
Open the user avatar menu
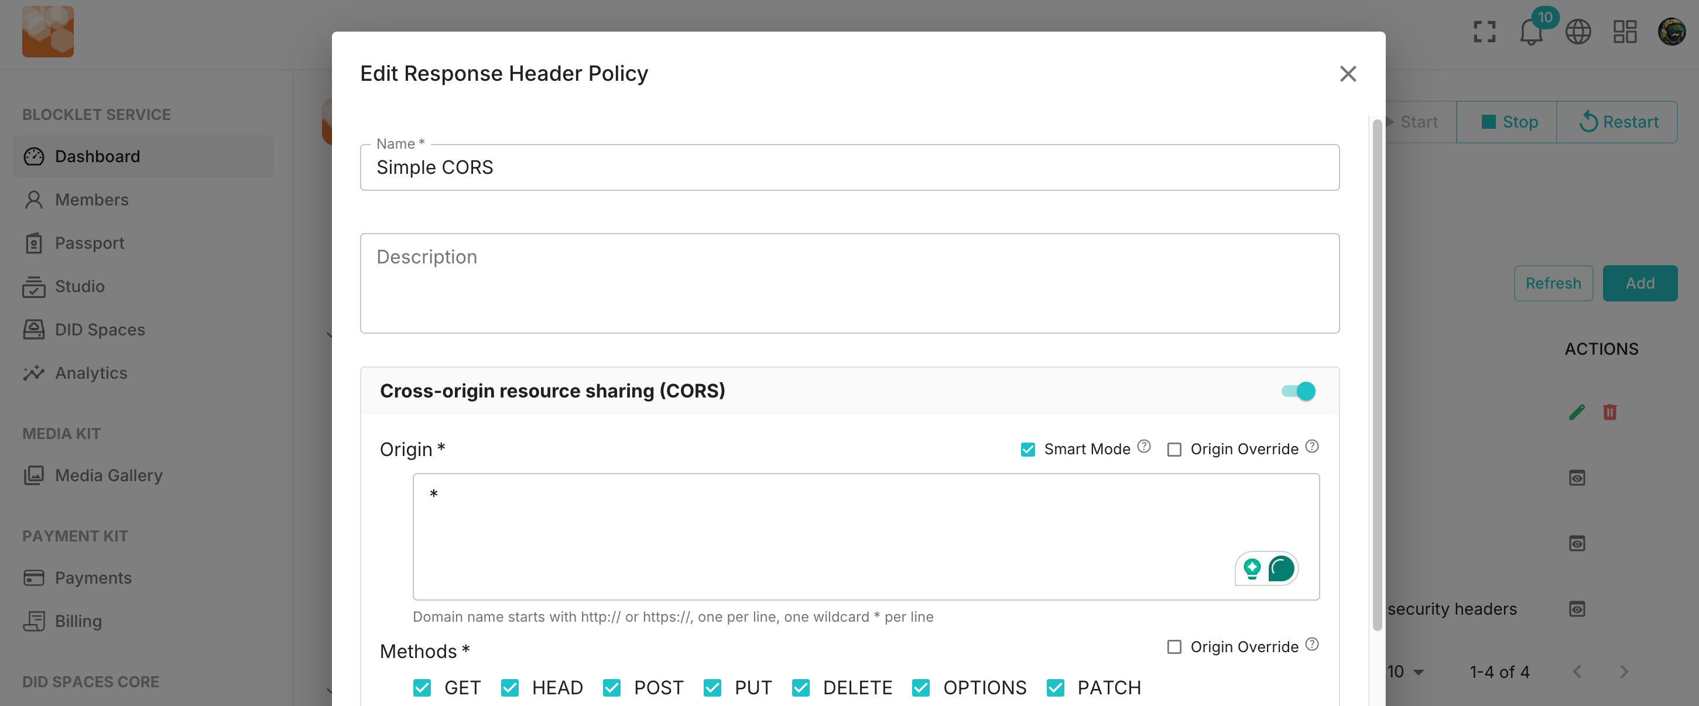pos(1671,32)
